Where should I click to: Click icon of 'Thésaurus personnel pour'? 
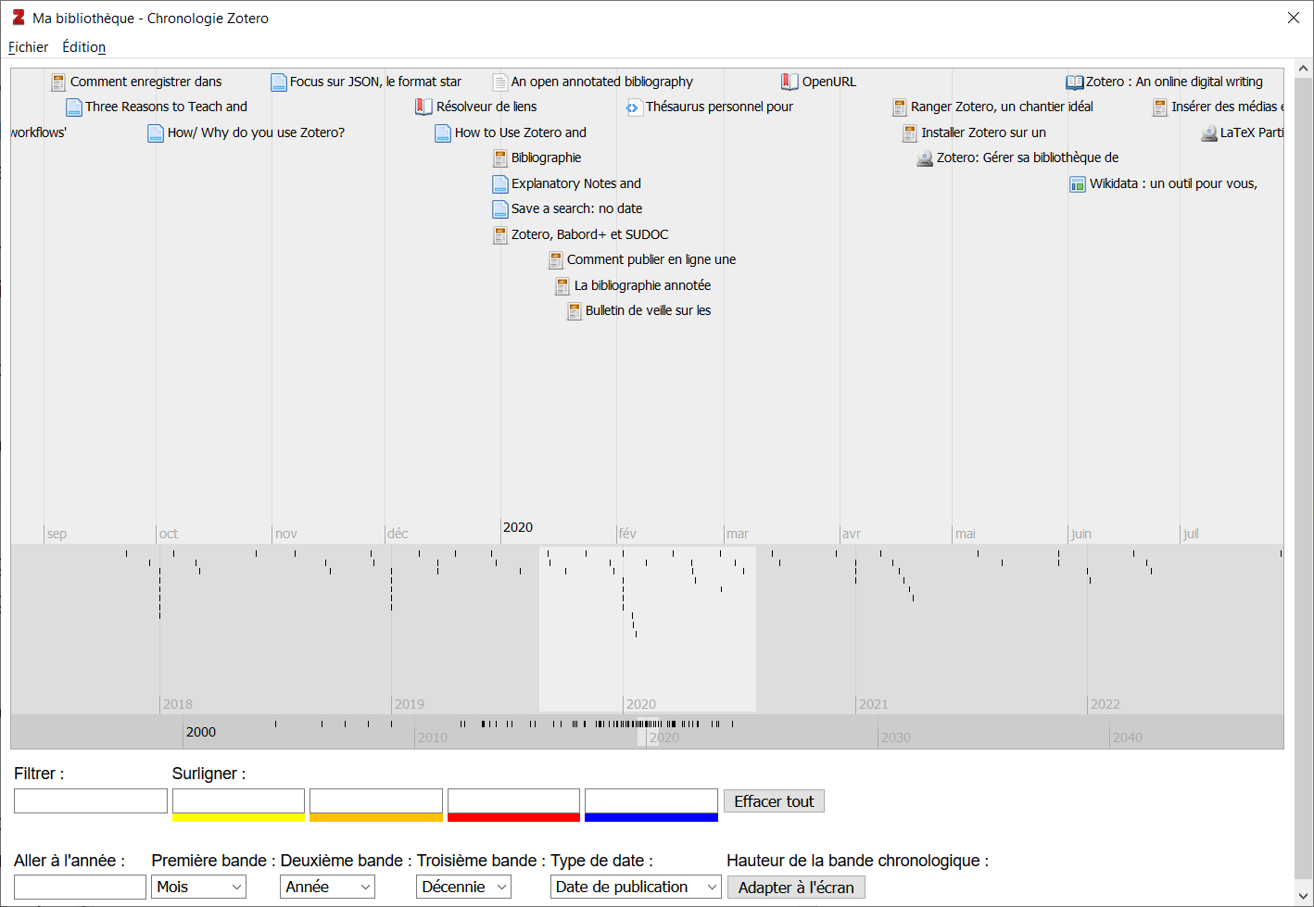[633, 107]
